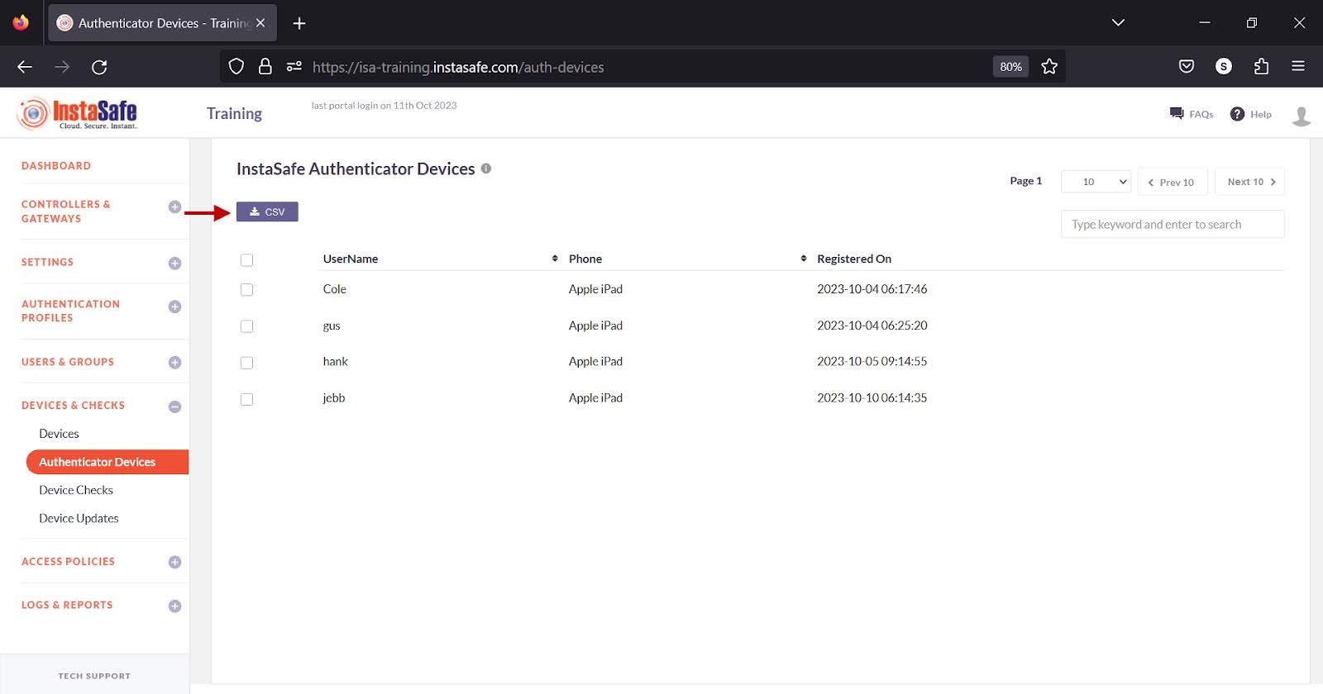Click the Help question mark icon

(1237, 114)
